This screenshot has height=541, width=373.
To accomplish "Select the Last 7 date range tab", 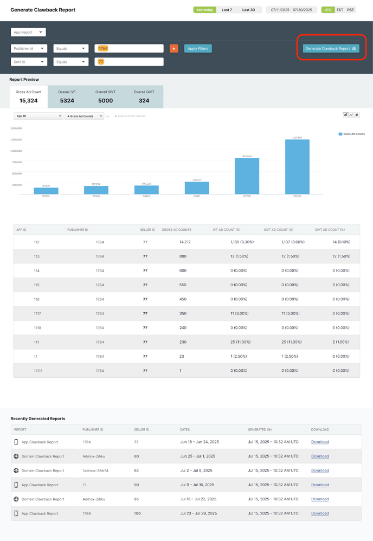I will (x=227, y=10).
